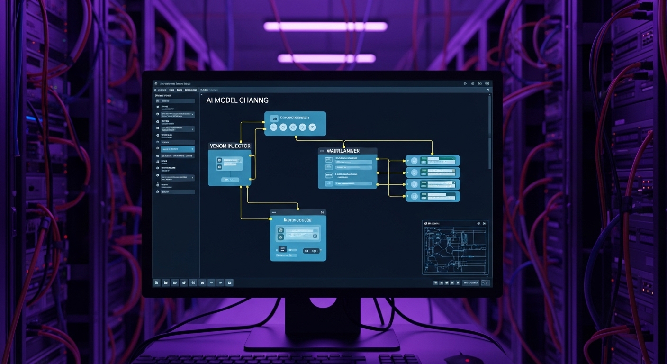
Task: Collapse the Wairlanner node header
Action: click(x=321, y=151)
